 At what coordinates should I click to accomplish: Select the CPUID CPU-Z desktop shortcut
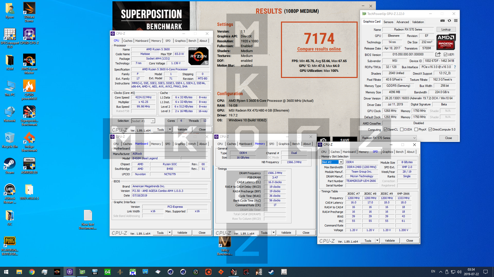coord(29,36)
